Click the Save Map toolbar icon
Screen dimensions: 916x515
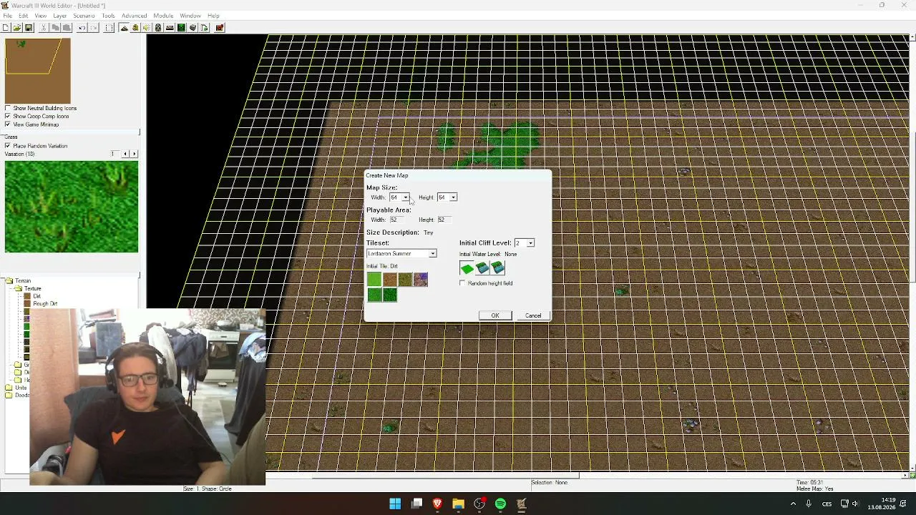tap(29, 28)
